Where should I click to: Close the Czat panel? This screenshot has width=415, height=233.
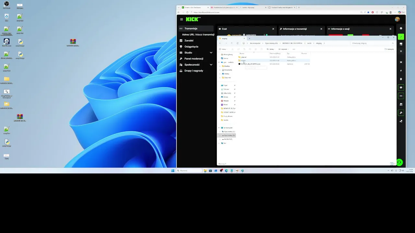pyautogui.click(x=273, y=29)
